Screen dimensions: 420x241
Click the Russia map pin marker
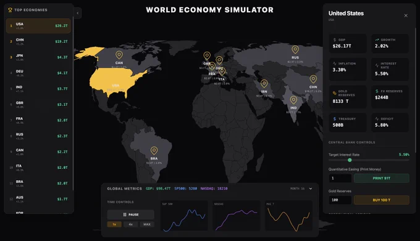[295, 49]
